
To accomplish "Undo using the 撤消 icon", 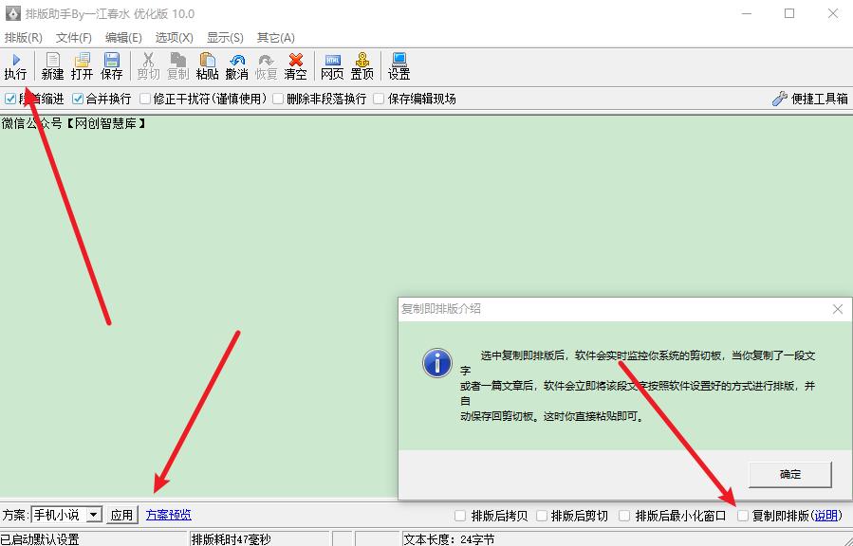I will pyautogui.click(x=237, y=64).
